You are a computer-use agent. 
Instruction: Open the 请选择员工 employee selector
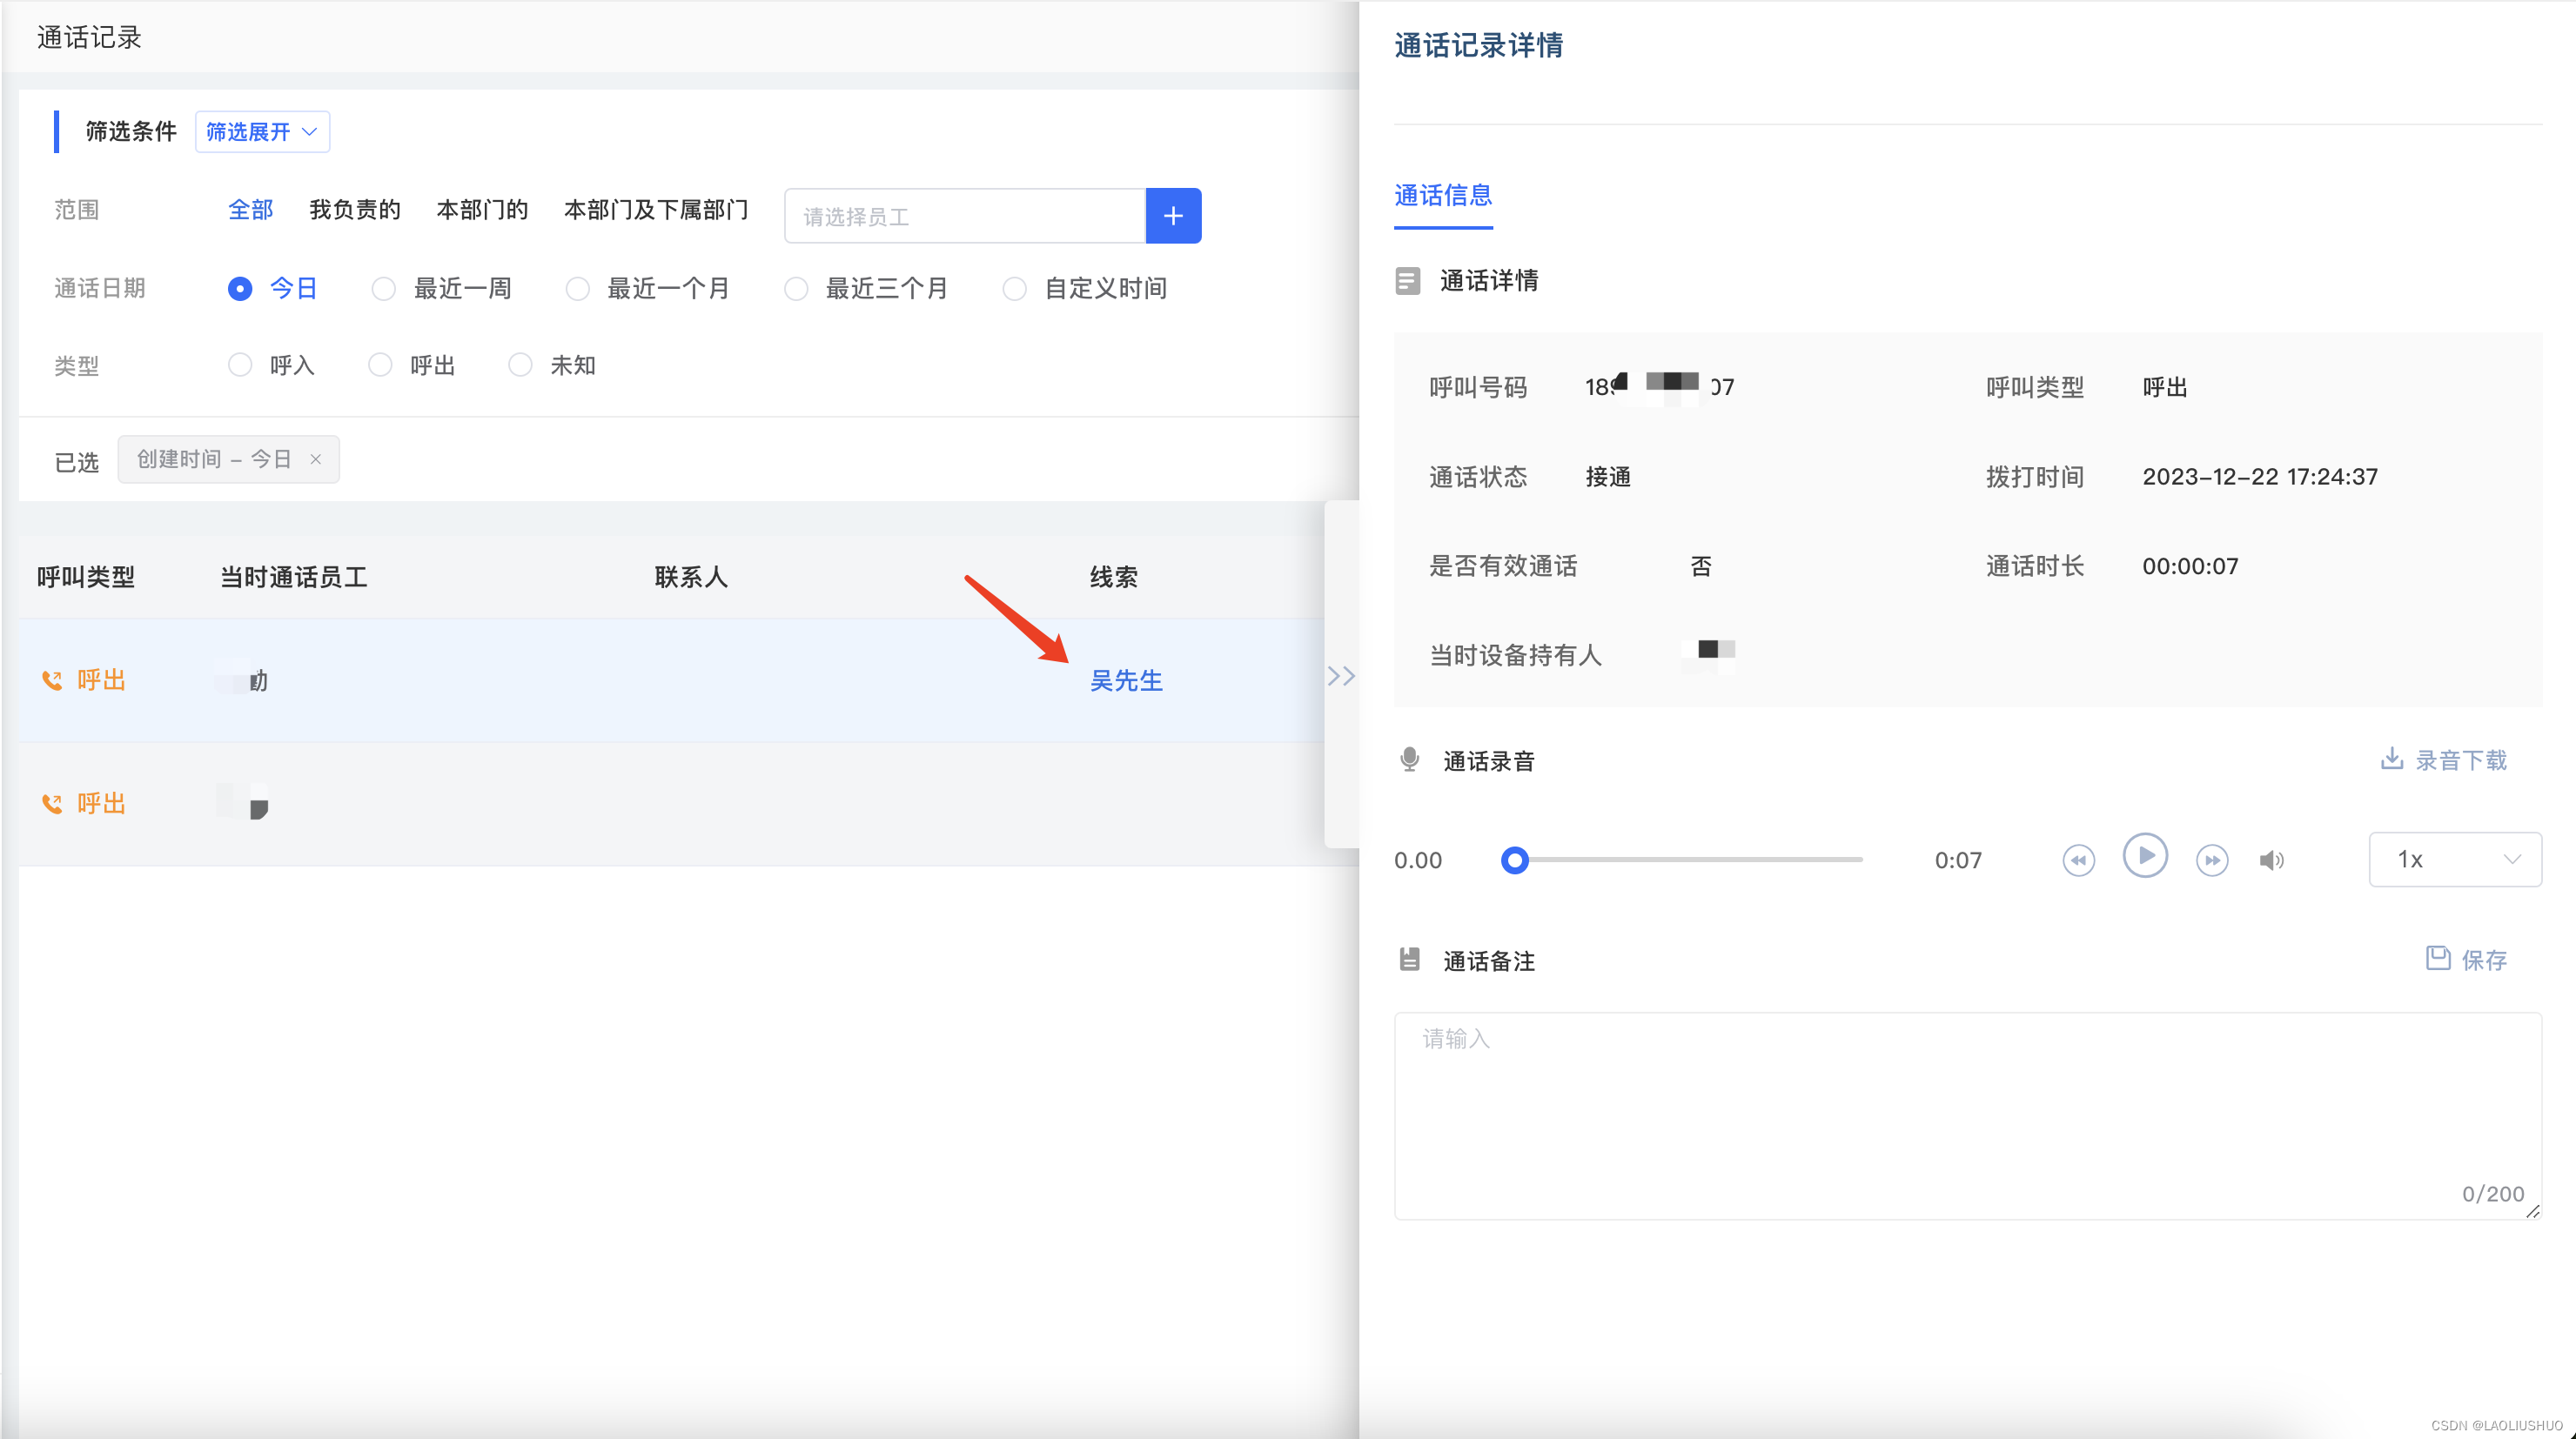(x=964, y=216)
